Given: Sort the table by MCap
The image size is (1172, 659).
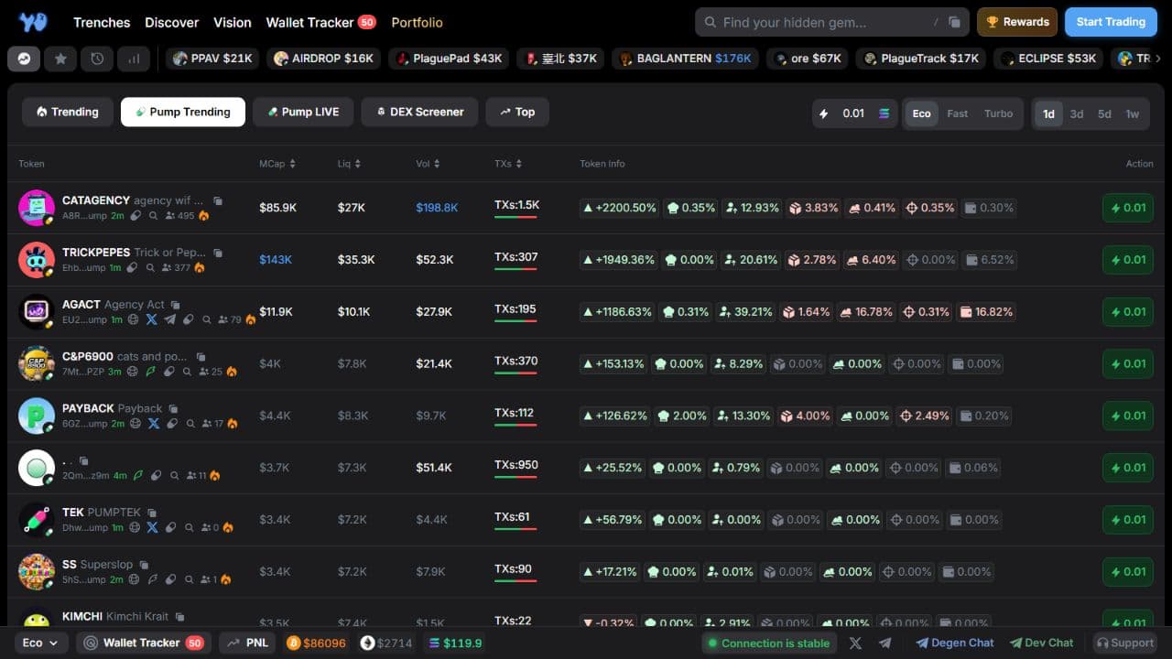Looking at the screenshot, I should 277,164.
